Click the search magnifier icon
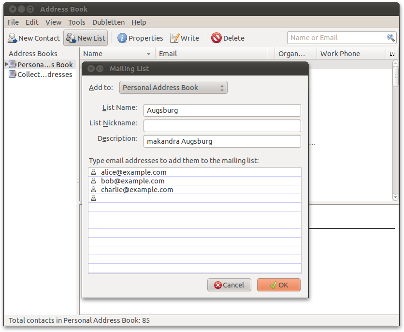 pyautogui.click(x=391, y=38)
